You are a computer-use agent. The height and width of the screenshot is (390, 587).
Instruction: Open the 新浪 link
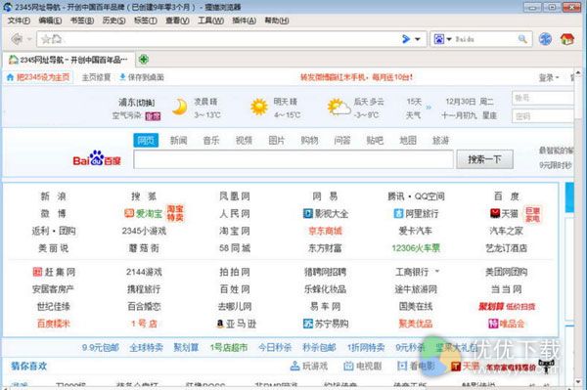click(x=53, y=196)
